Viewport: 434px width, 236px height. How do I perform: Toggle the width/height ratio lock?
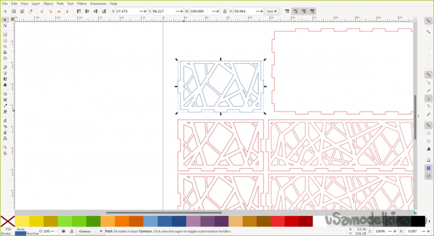tap(225, 11)
